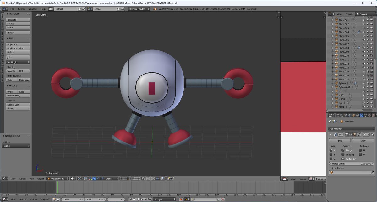Enable the Clipping option checkbox
The height and width of the screenshot is (202, 377).
coord(343,154)
